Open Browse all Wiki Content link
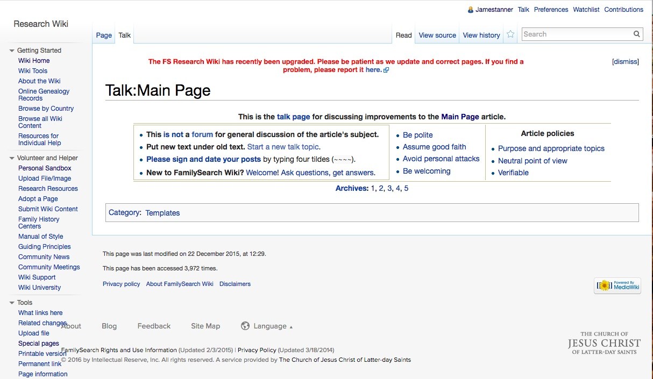653x379 pixels. [x=40, y=122]
